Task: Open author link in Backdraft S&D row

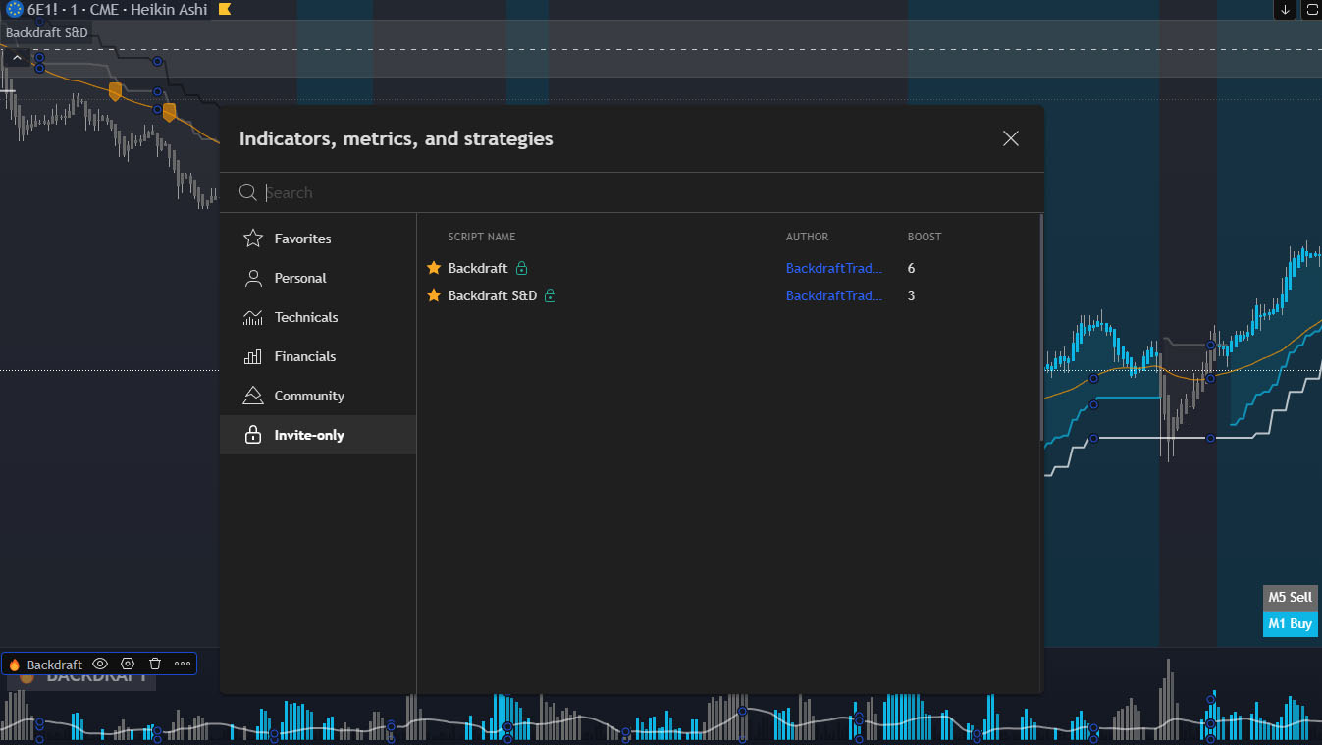Action: pyautogui.click(x=834, y=295)
